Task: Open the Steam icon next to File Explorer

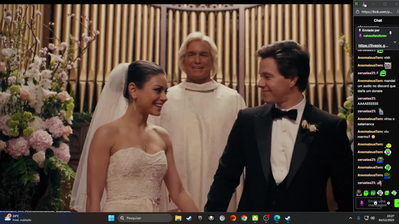Action: [189, 218]
